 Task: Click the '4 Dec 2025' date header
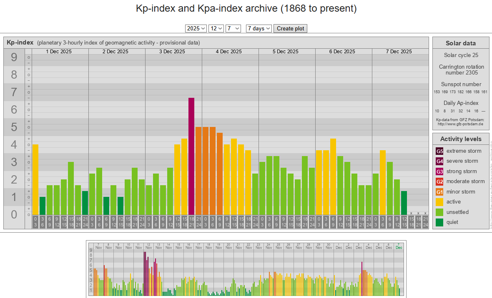coord(228,52)
